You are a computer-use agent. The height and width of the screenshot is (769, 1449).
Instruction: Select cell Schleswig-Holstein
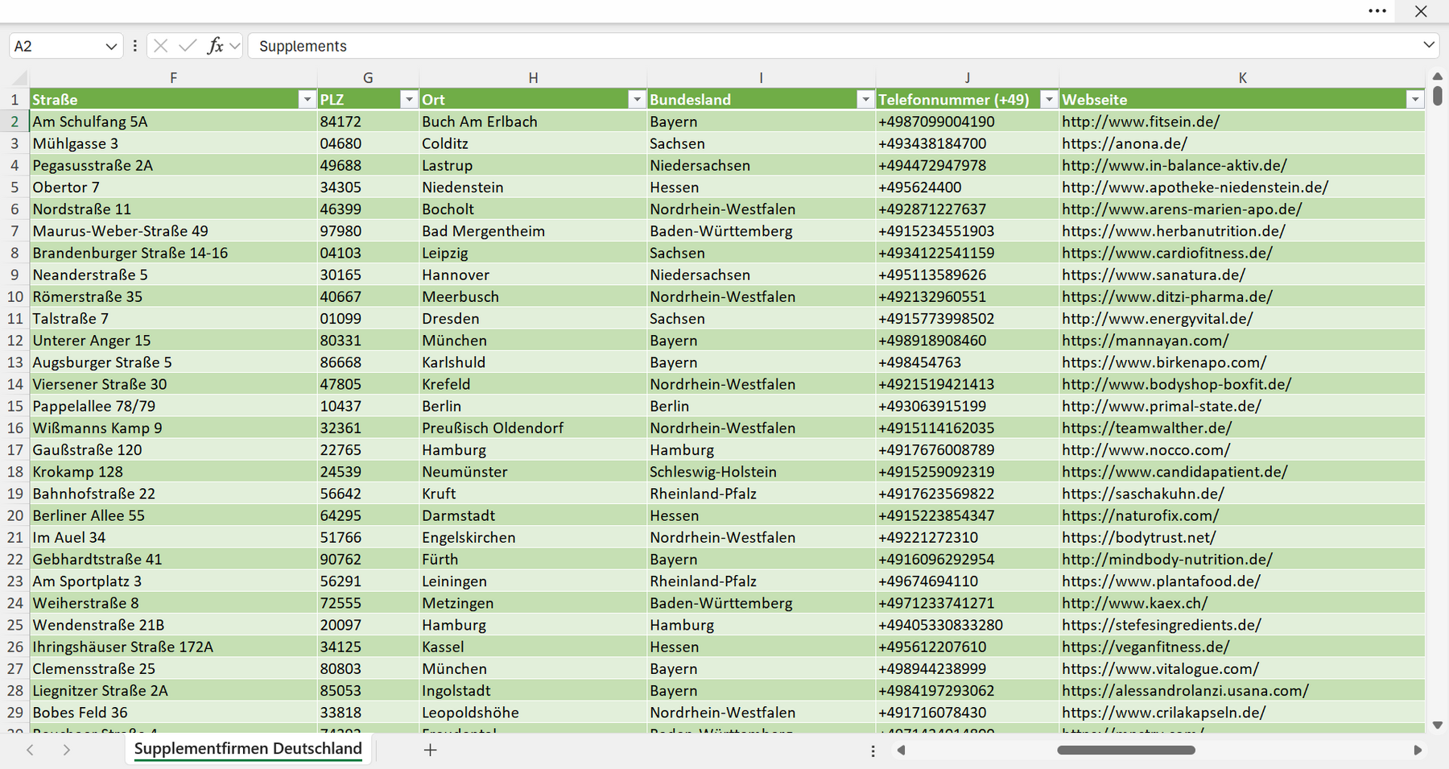(761, 472)
